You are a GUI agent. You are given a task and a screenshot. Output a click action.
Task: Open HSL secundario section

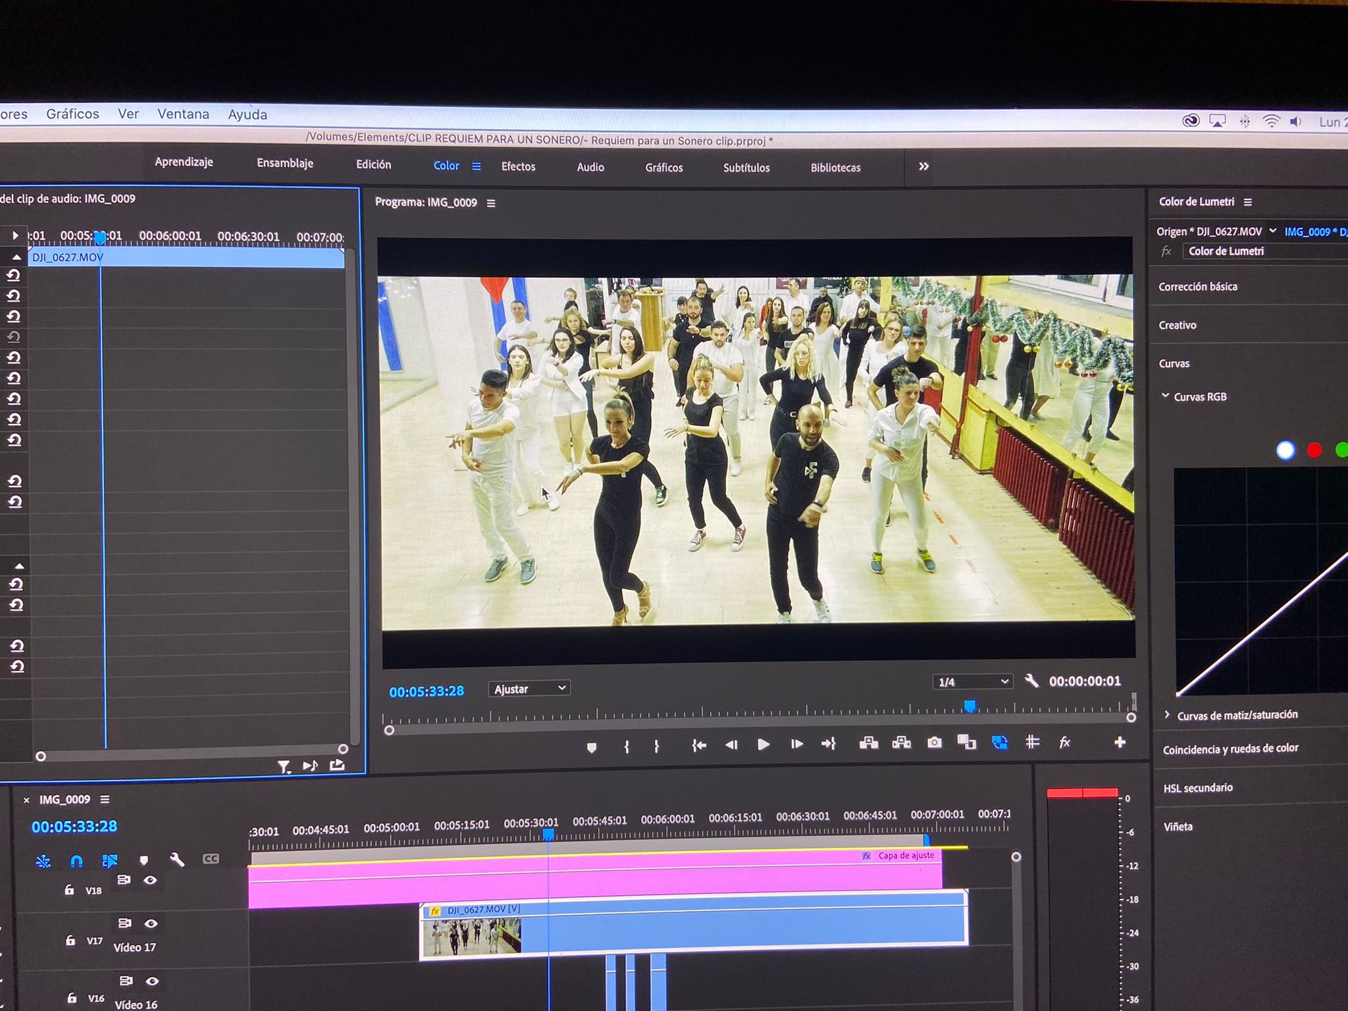tap(1198, 788)
